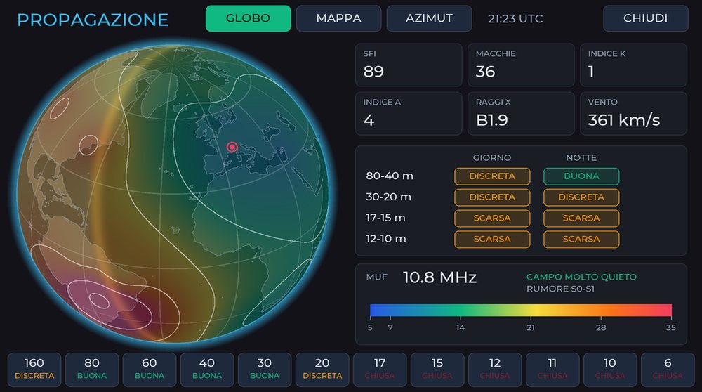This screenshot has height=392, width=702.
Task: Select the 30 m band tile
Action: 265,370
